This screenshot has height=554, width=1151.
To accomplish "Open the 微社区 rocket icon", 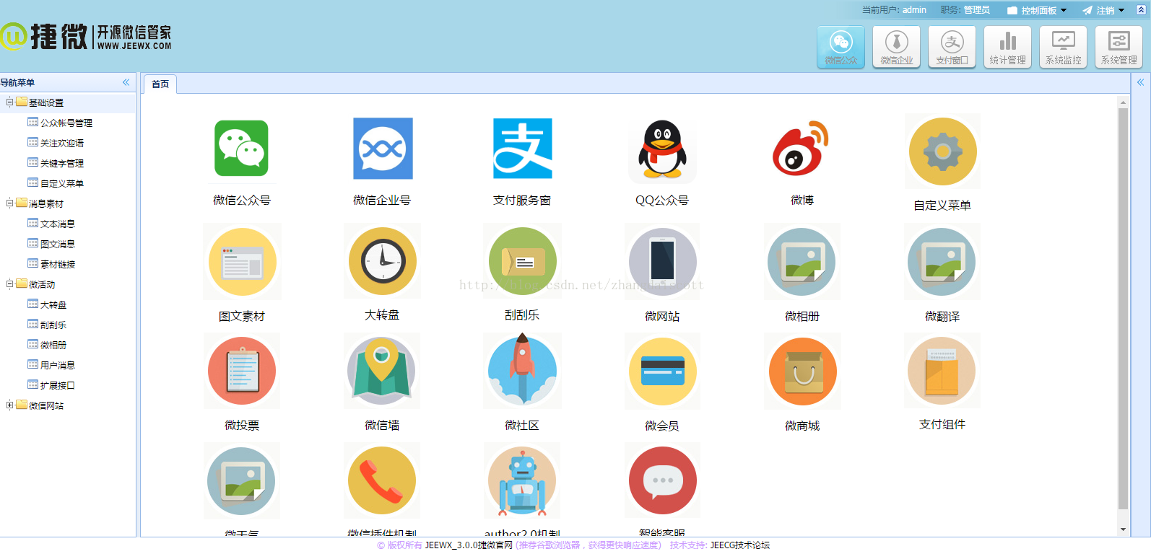I will (522, 371).
